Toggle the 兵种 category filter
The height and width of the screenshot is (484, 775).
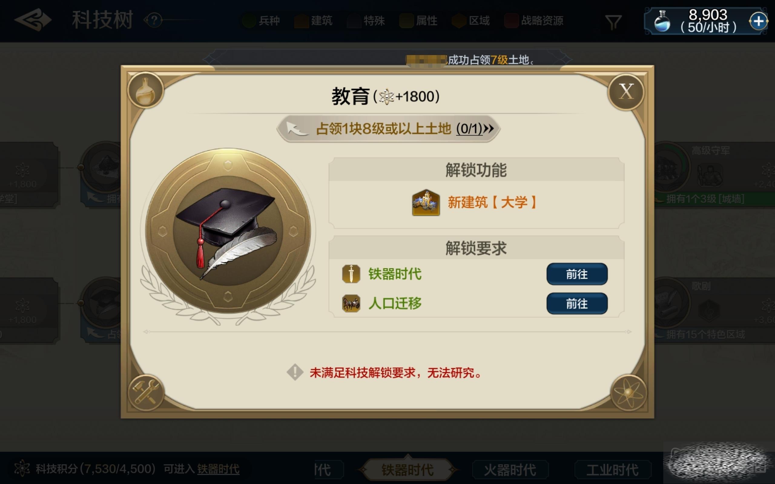point(262,21)
